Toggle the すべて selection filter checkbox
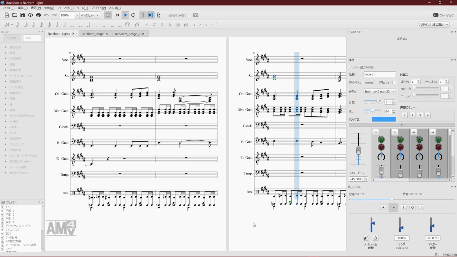Image resolution: width=457 pixels, height=257 pixels. tap(2, 207)
